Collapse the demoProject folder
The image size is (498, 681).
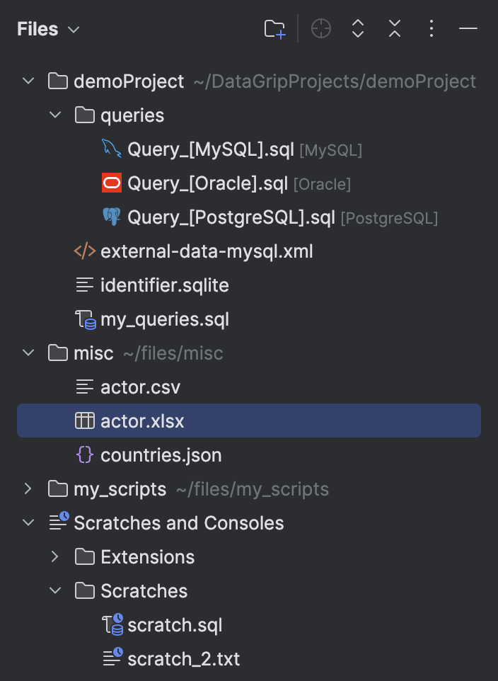28,81
